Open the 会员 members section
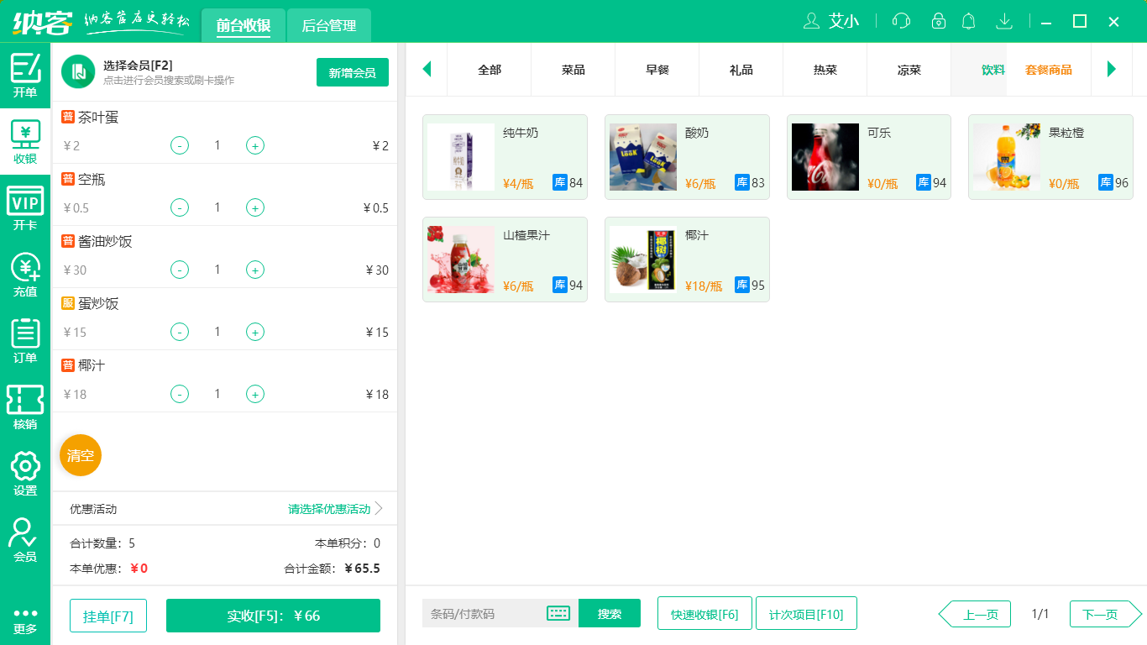This screenshot has height=645, width=1147. point(25,537)
